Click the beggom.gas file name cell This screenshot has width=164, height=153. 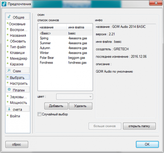(x=77, y=58)
